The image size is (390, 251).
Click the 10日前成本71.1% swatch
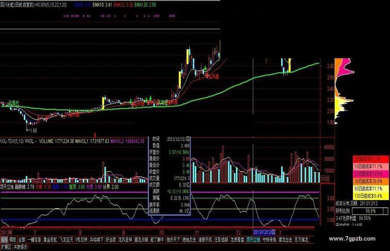pos(370,166)
